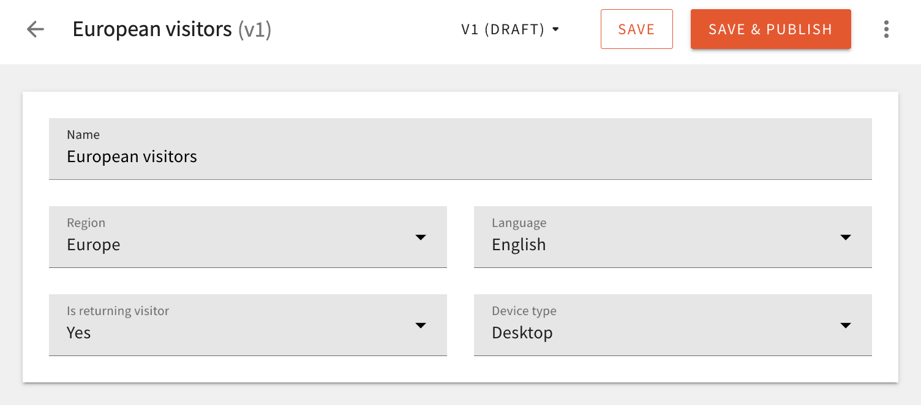This screenshot has width=921, height=405.
Task: Click the V1 (DRAFT) version selector caret
Action: pos(556,29)
